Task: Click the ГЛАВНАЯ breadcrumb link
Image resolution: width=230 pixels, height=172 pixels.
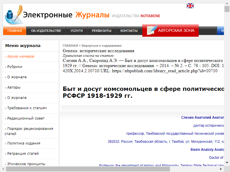Action: 70,46
